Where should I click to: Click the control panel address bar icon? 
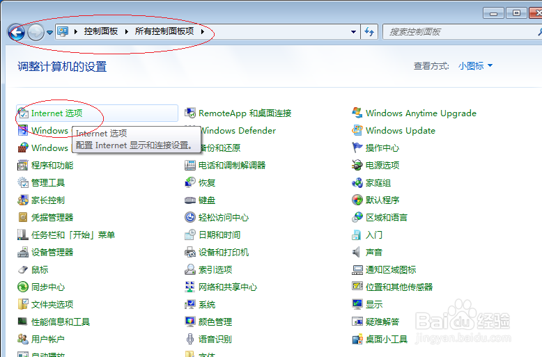[x=63, y=32]
